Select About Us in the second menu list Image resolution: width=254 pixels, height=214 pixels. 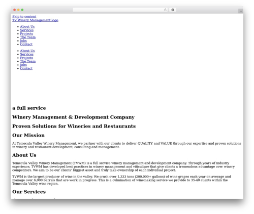[x=27, y=51]
